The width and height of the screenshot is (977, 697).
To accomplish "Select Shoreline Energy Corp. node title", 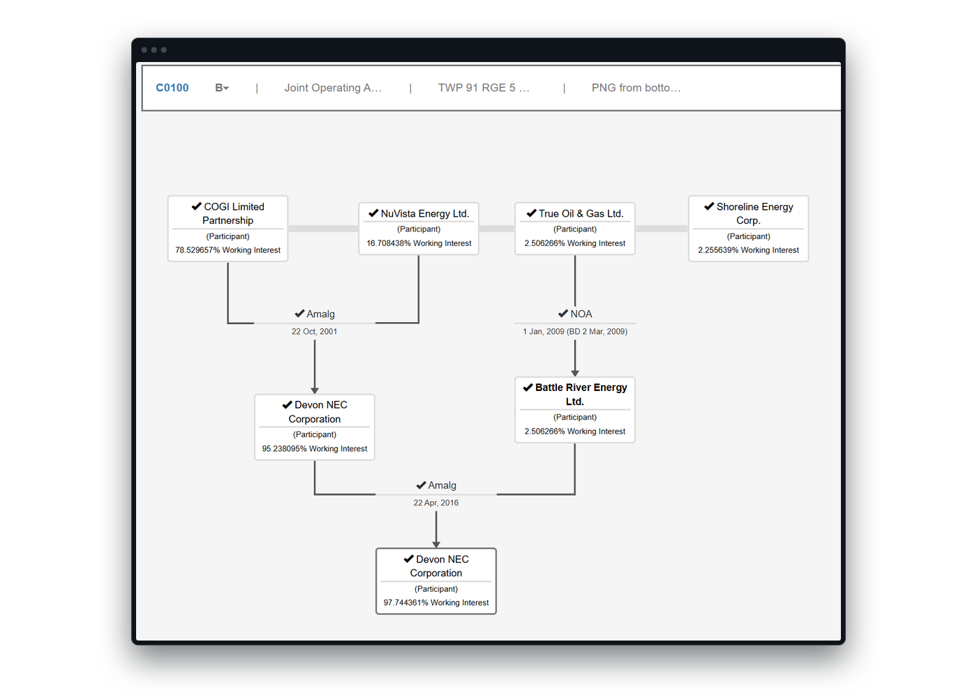I will [x=755, y=213].
